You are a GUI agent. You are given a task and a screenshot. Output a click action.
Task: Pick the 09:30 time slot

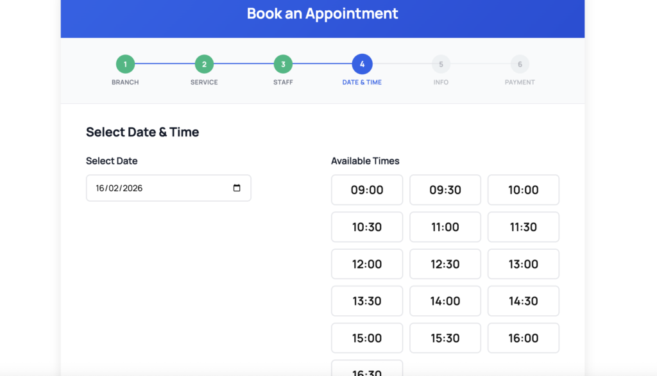coord(445,190)
